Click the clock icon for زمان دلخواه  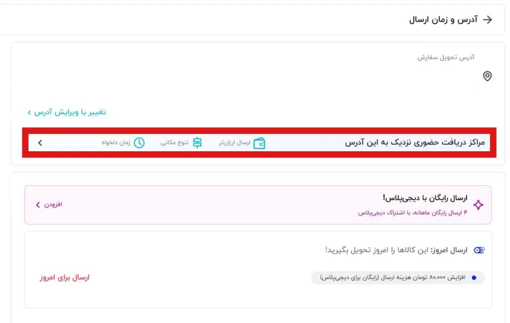pos(139,143)
